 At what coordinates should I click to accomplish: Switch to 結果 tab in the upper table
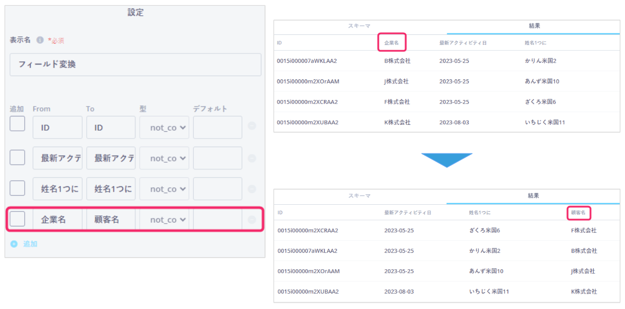point(534,26)
